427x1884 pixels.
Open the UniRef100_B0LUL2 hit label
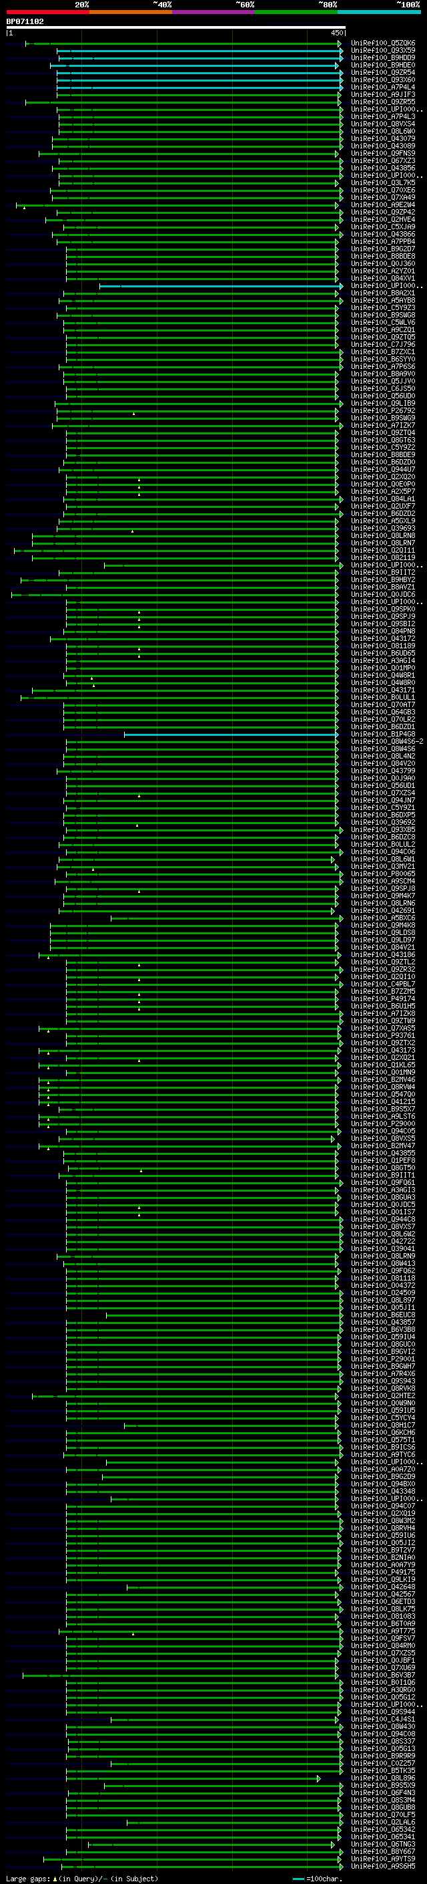point(382,844)
